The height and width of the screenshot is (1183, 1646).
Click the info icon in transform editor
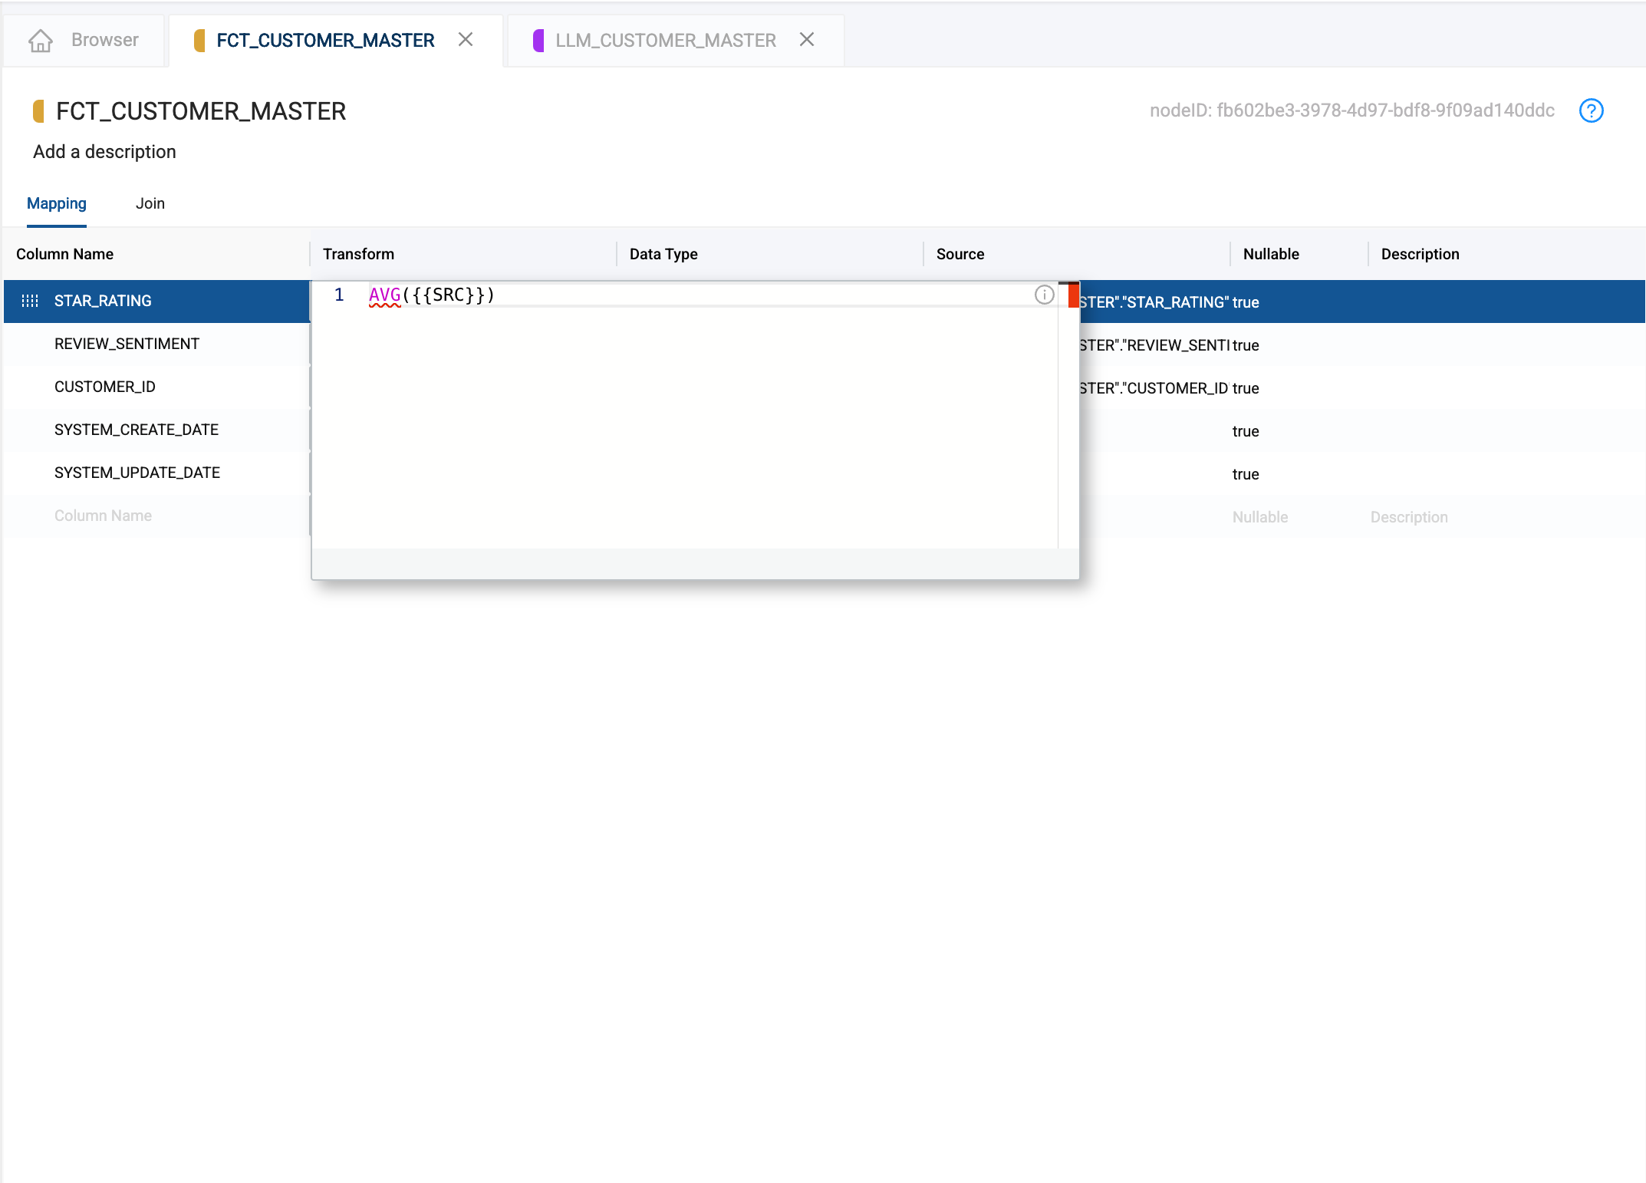(x=1044, y=295)
